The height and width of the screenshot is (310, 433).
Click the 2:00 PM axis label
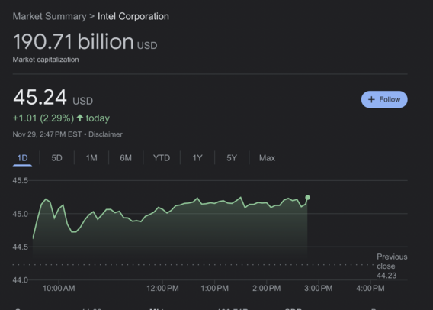click(x=267, y=289)
